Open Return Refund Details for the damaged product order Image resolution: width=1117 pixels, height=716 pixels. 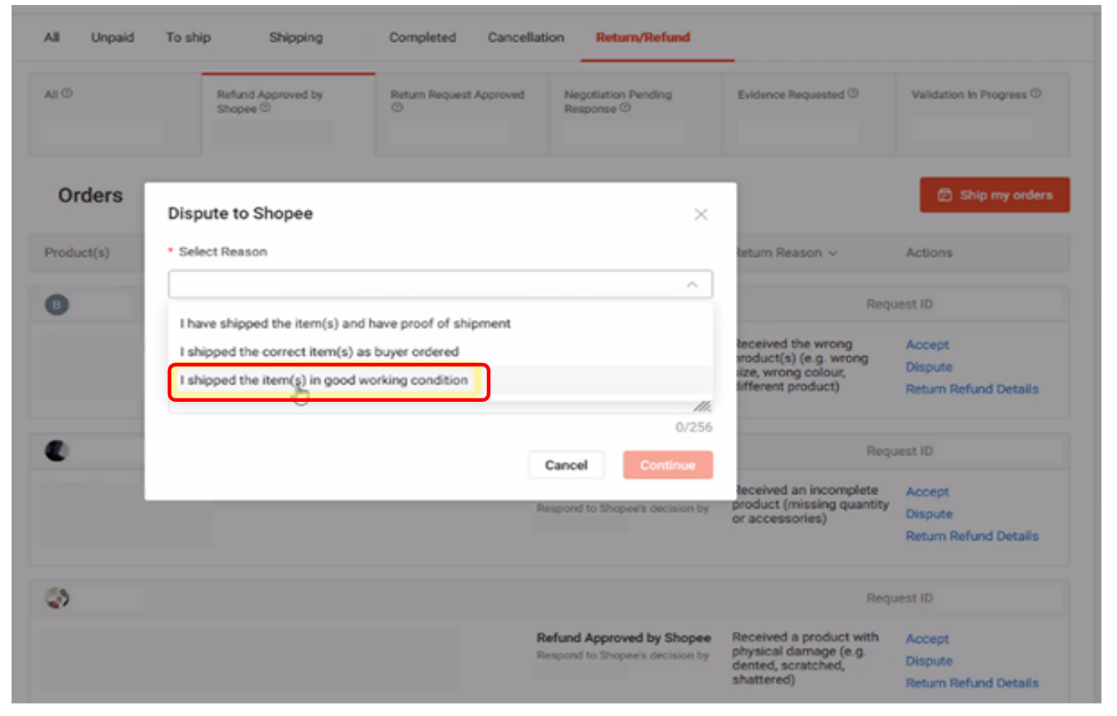[x=972, y=683]
